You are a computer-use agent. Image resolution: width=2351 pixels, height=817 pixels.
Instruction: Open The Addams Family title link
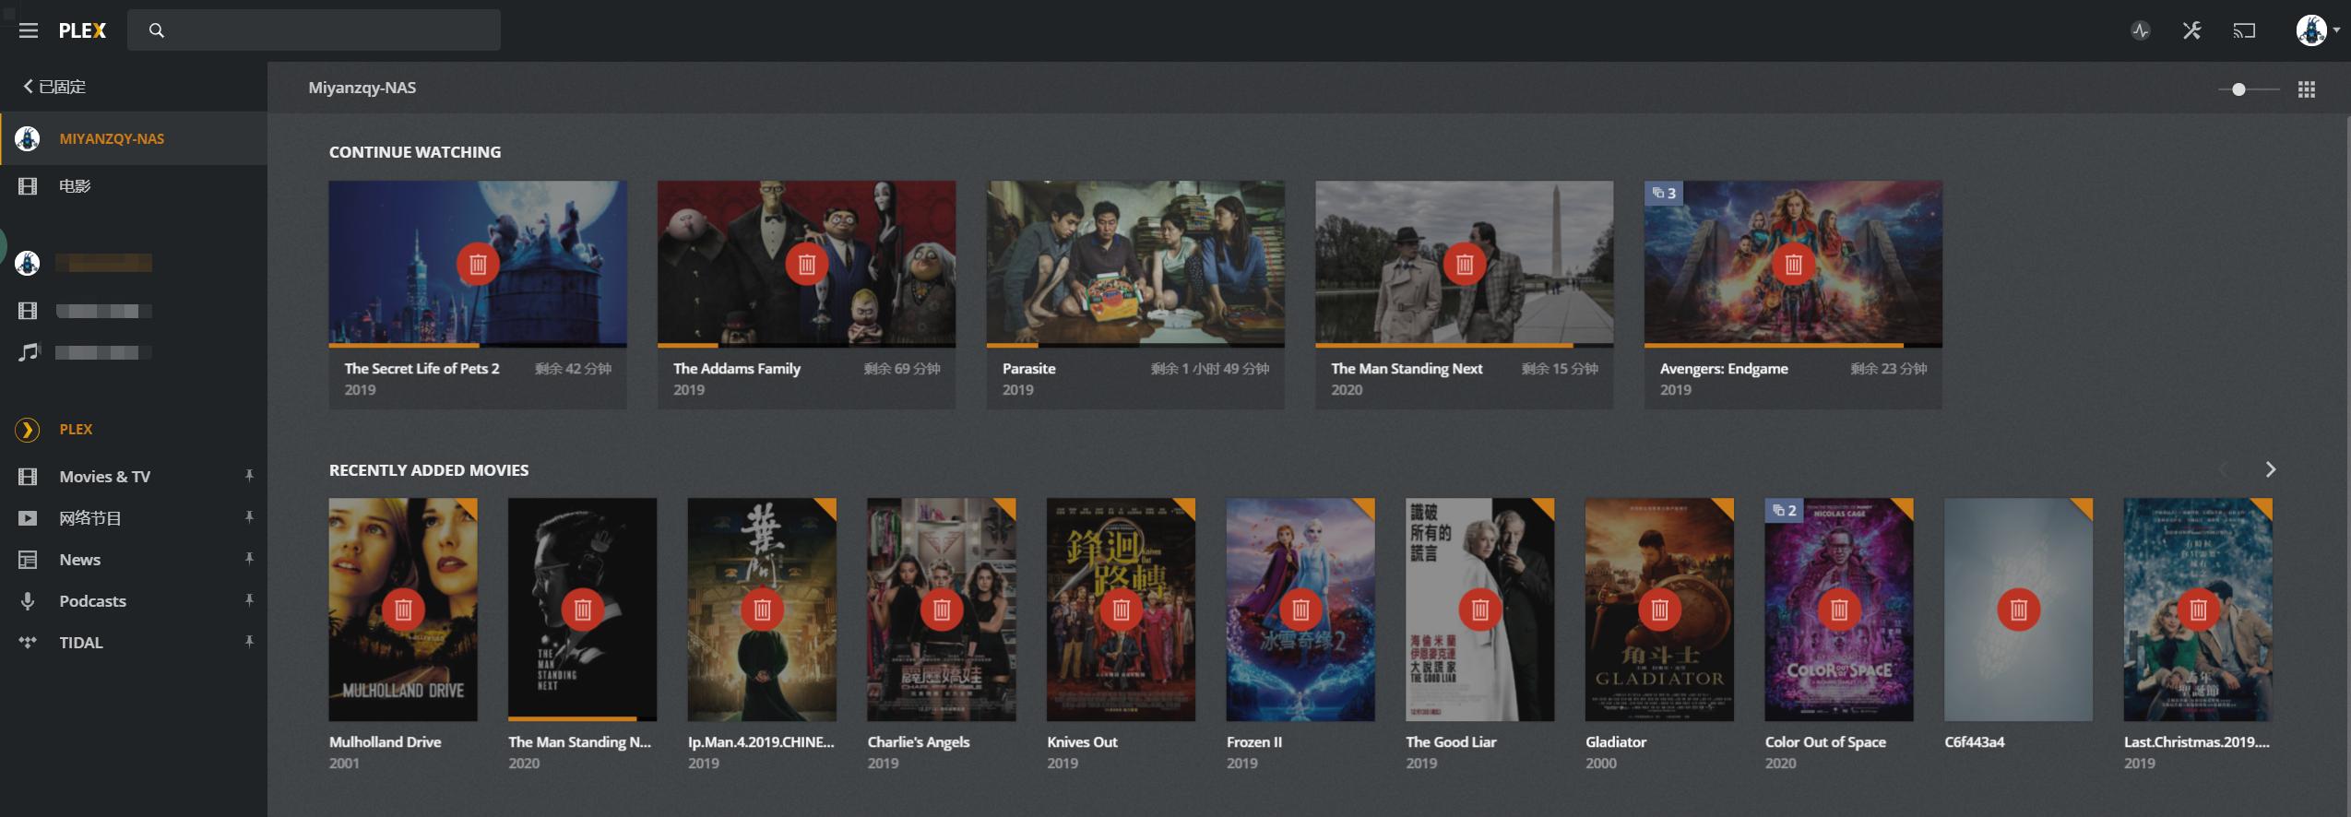coord(737,368)
